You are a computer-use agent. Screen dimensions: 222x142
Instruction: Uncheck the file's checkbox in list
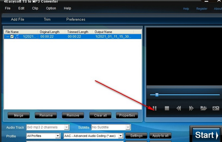pyautogui.click(x=12, y=37)
